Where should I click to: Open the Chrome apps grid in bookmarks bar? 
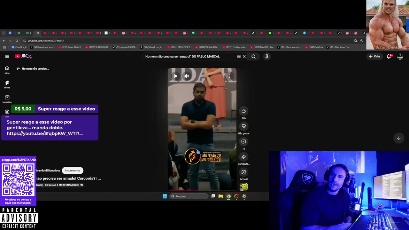[x=4, y=47]
